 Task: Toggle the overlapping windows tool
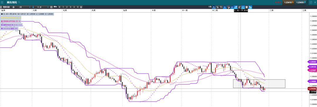coord(235,7)
